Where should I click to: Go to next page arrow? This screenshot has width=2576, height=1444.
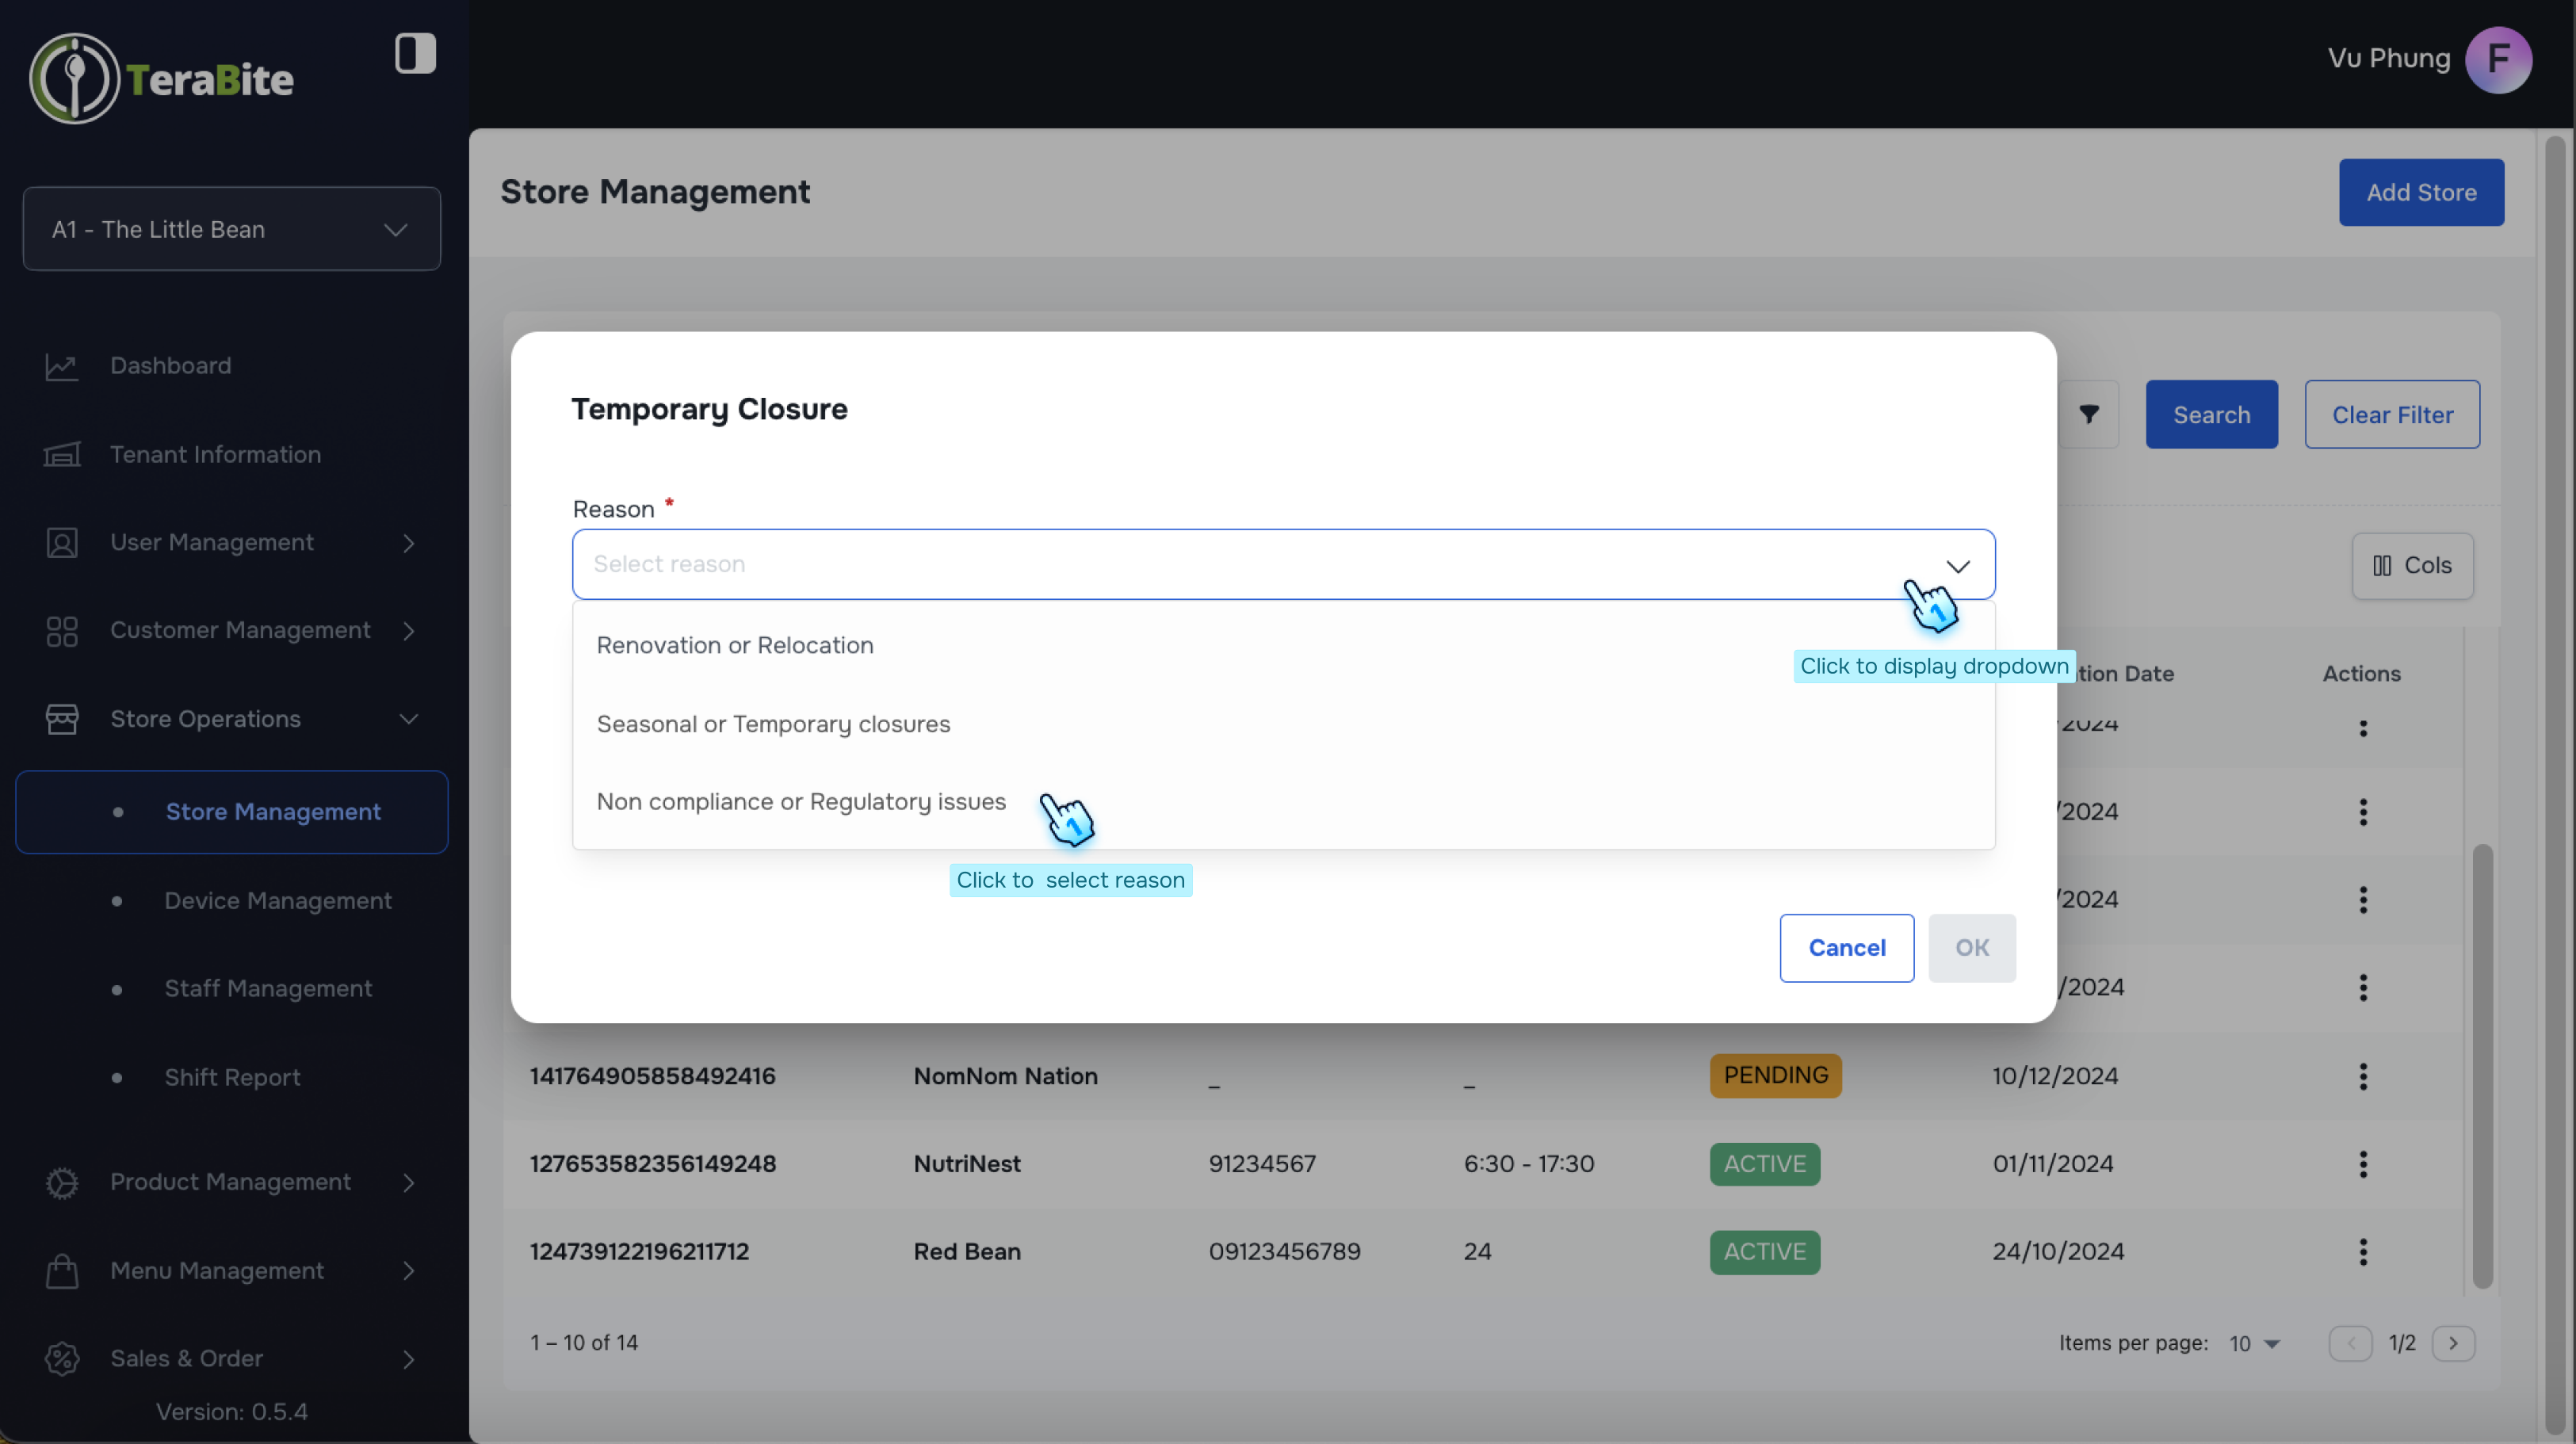[x=2453, y=1343]
